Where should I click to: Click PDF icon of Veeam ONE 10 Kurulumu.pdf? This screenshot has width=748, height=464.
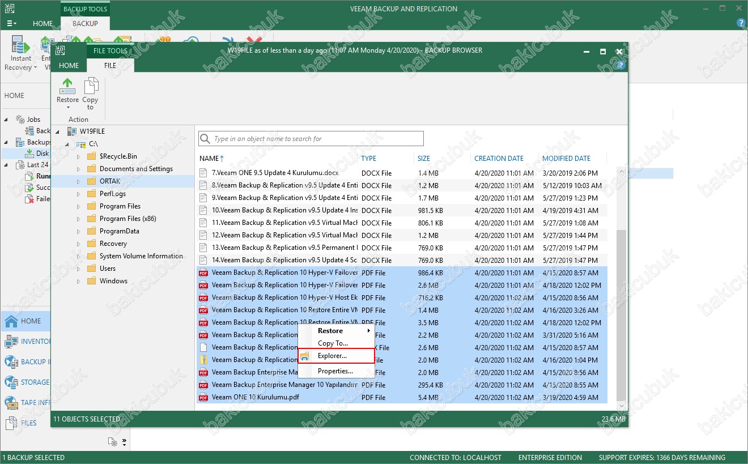[x=203, y=398]
